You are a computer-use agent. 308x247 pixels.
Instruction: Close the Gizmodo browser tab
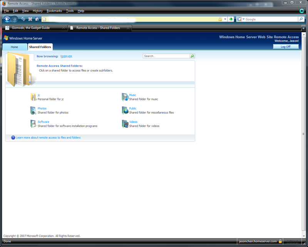(x=63, y=28)
